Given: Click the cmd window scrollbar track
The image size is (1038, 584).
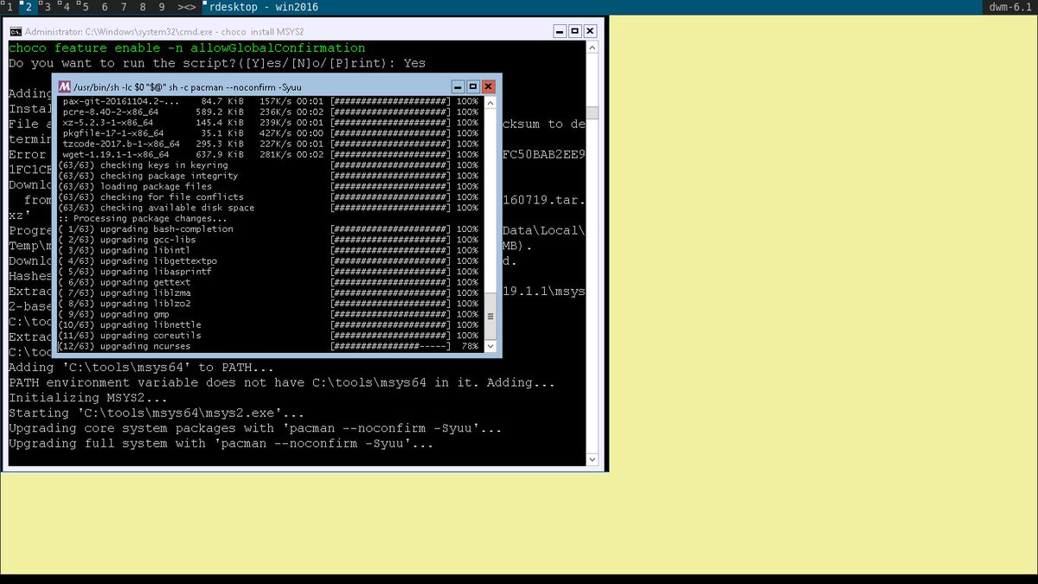Looking at the screenshot, I should (593, 260).
